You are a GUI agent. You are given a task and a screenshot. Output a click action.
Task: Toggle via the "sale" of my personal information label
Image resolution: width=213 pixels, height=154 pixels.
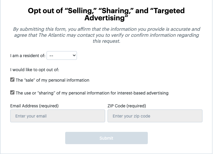(52, 80)
